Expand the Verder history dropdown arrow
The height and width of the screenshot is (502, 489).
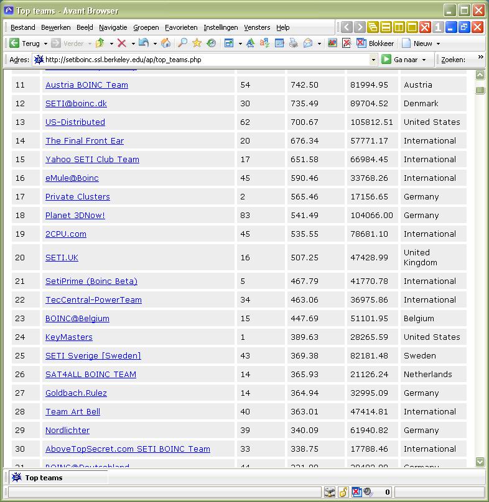tap(90, 43)
